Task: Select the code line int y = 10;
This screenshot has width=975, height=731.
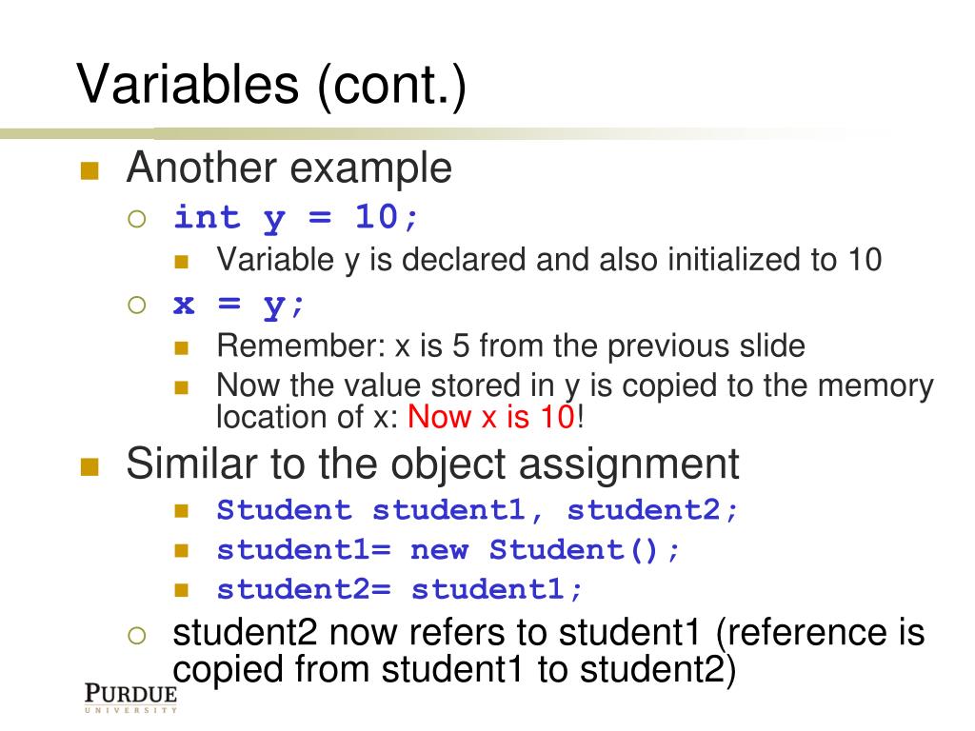Action: [296, 218]
